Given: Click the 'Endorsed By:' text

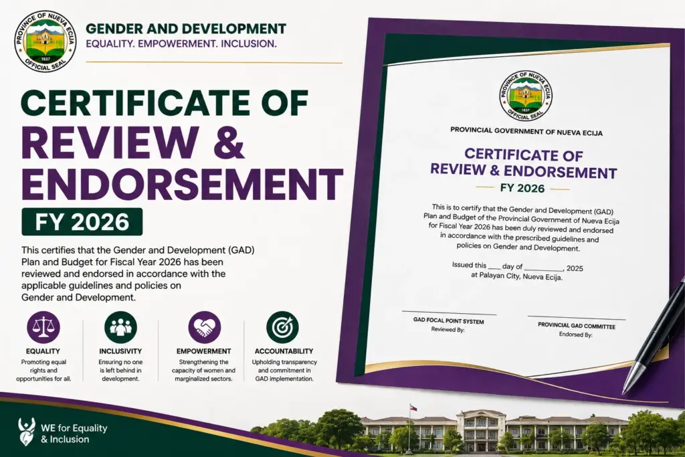Looking at the screenshot, I should point(576,335).
